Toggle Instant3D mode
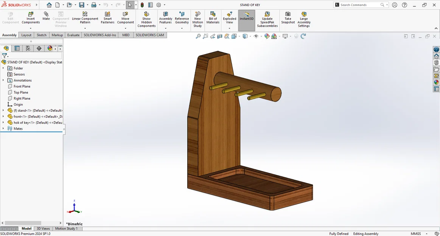The image size is (440, 236). coord(246,20)
